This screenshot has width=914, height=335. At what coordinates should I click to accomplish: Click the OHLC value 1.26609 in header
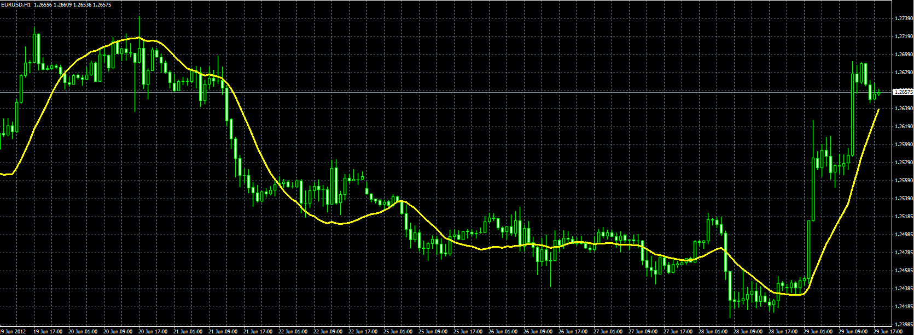click(63, 4)
